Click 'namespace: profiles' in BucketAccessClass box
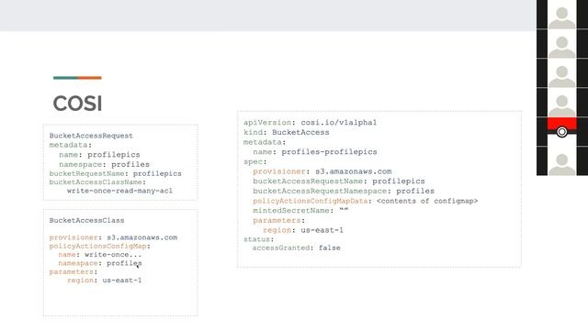588x330 pixels. tap(100, 263)
